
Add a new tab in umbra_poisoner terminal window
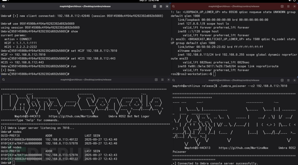click(x=282, y=80)
